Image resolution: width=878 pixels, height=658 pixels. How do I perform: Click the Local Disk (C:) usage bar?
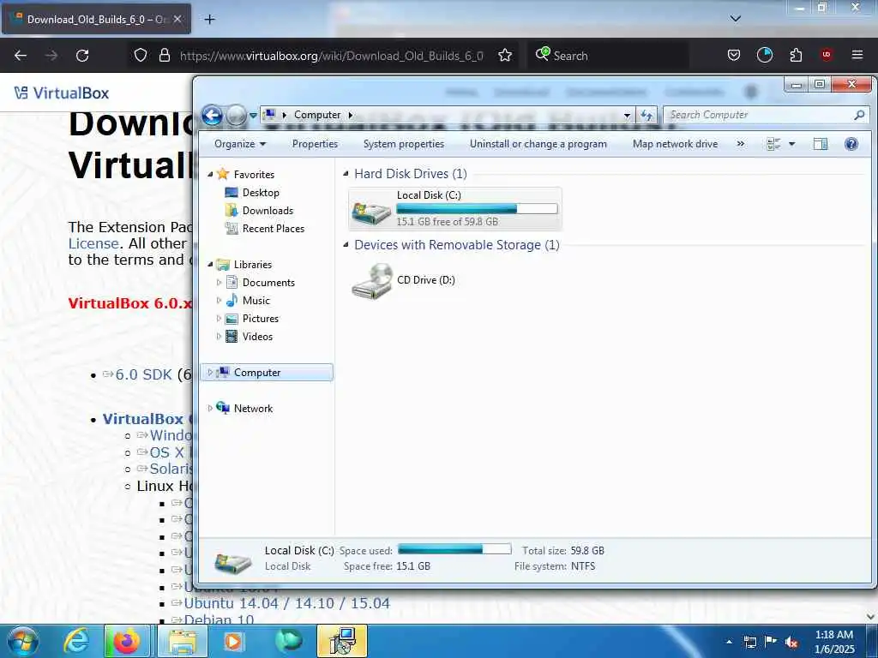pyautogui.click(x=477, y=209)
